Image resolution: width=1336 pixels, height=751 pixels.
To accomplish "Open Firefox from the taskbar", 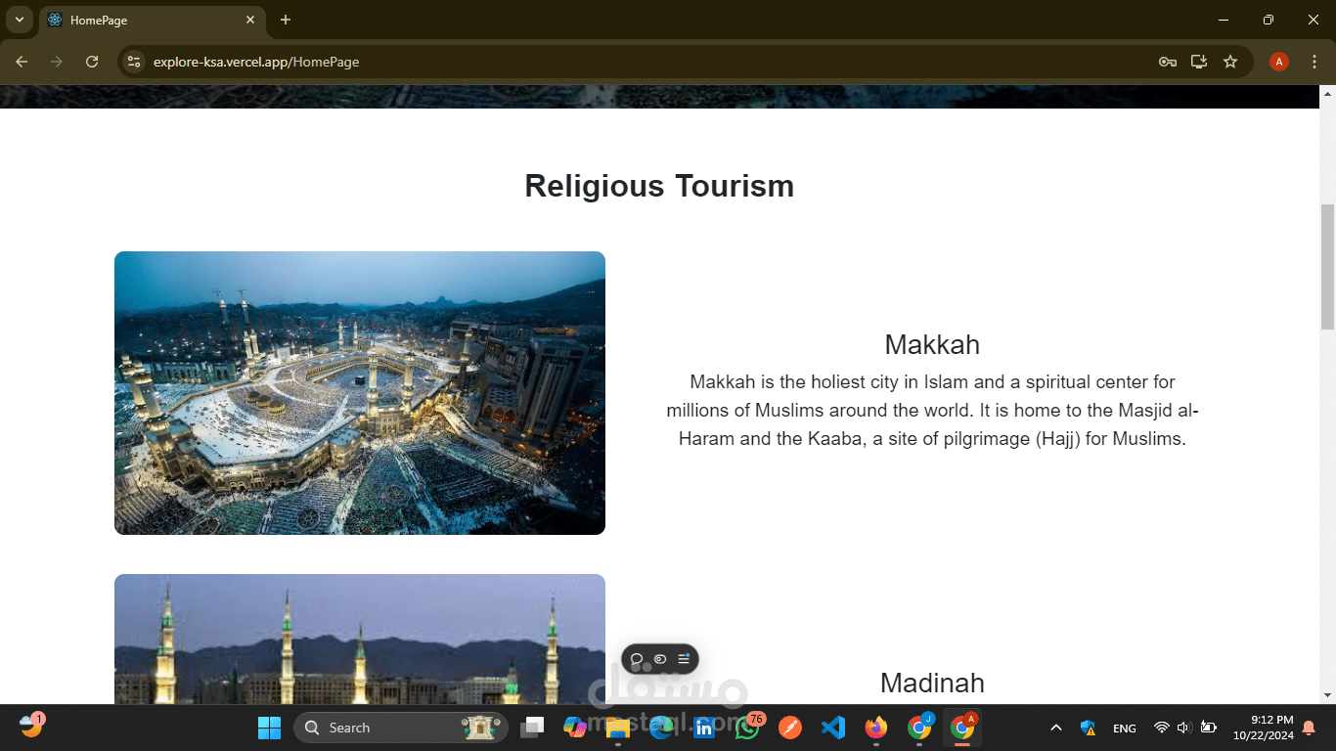I will click(876, 728).
